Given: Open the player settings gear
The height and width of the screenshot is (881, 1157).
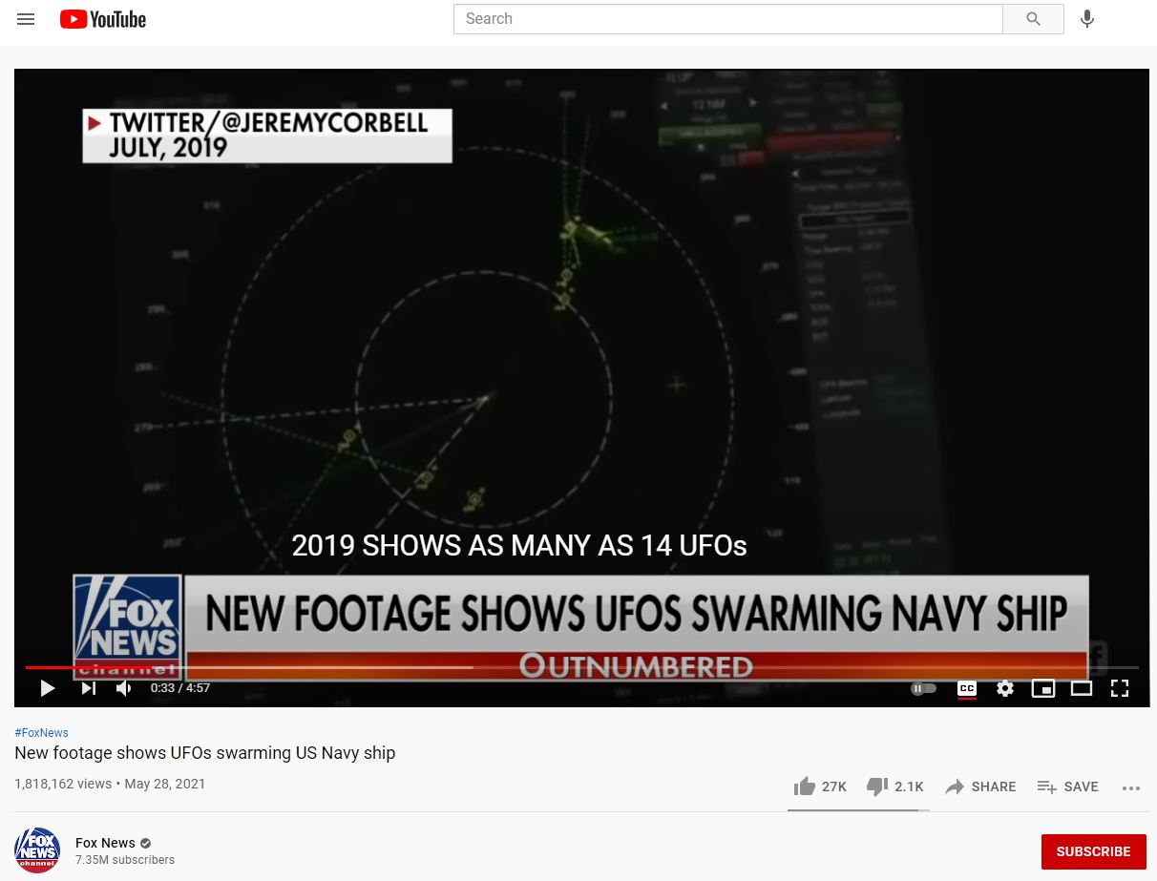Looking at the screenshot, I should [x=1005, y=687].
